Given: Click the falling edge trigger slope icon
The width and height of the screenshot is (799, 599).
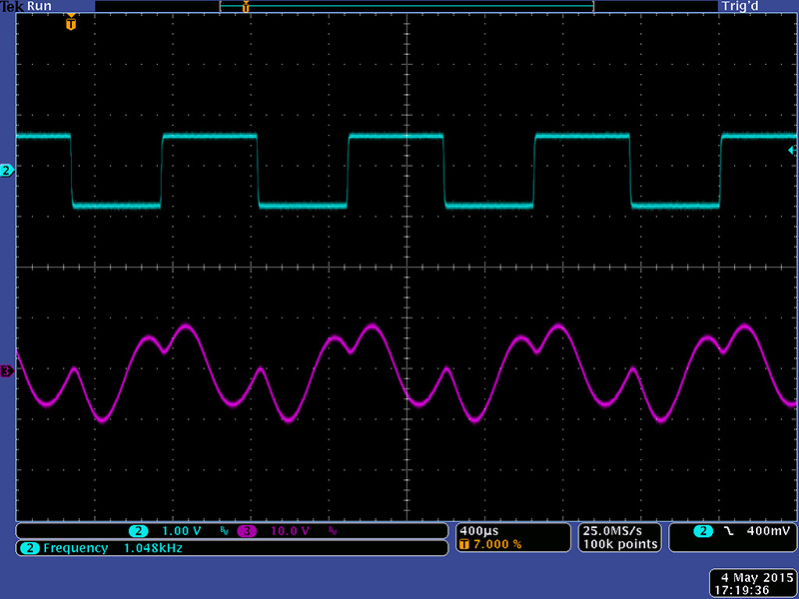Looking at the screenshot, I should point(729,530).
